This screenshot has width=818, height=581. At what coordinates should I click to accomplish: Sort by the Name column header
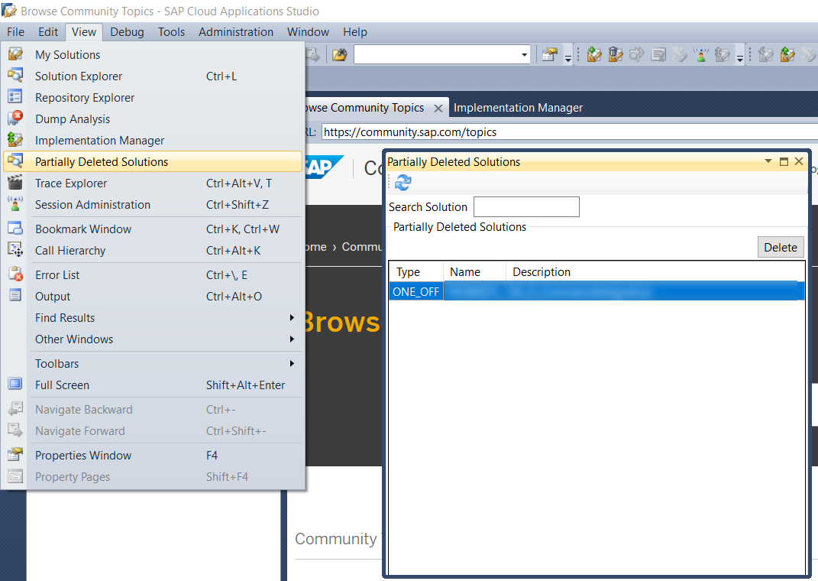(474, 271)
